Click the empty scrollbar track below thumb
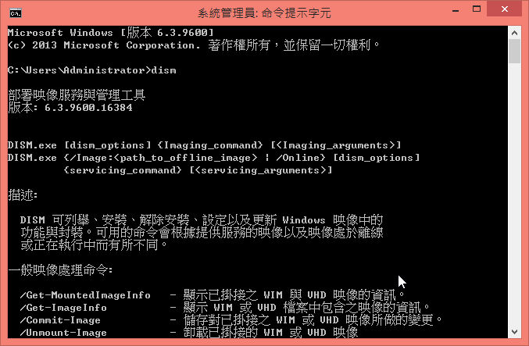Screen dimensions: 529x346 pyautogui.click(x=514, y=194)
